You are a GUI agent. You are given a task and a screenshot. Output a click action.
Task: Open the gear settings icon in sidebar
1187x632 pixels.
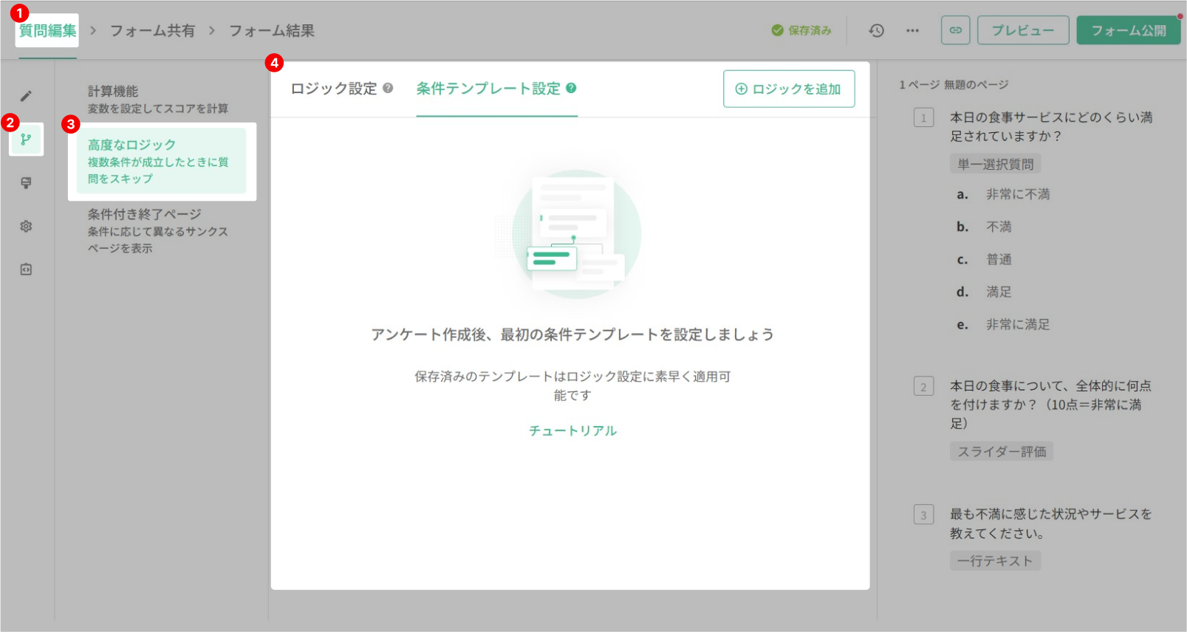click(x=26, y=226)
